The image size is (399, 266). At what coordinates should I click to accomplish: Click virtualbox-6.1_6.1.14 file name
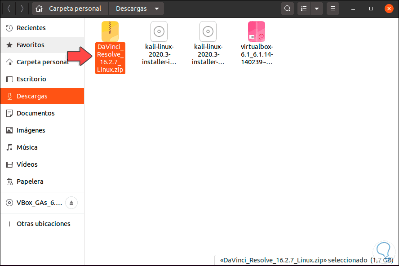coord(257,54)
